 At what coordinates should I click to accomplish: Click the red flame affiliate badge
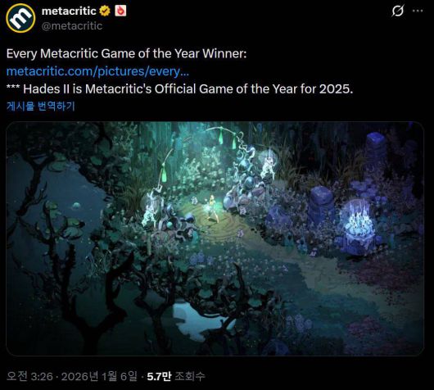[x=120, y=11]
